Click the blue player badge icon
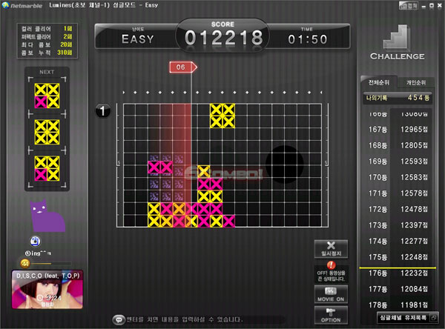The image size is (445, 329). point(36,240)
